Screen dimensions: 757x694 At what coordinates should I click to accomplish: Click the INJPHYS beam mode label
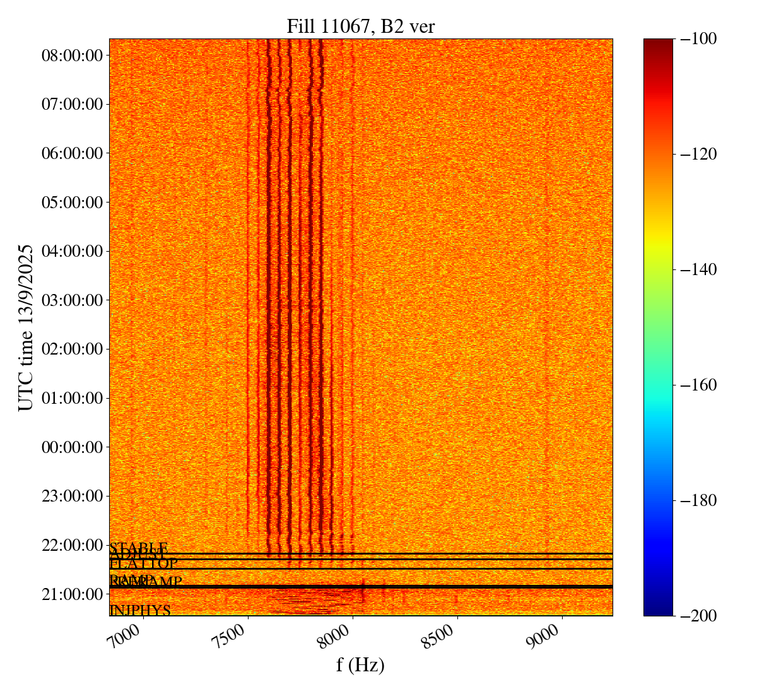click(x=140, y=610)
